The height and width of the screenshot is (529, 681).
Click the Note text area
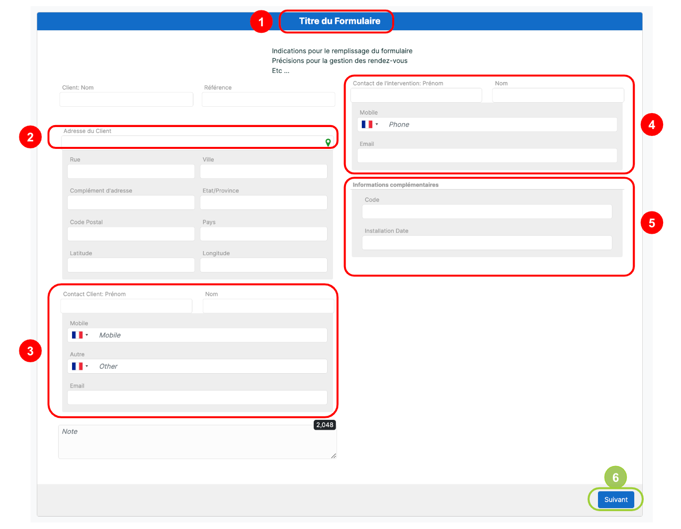[197, 443]
